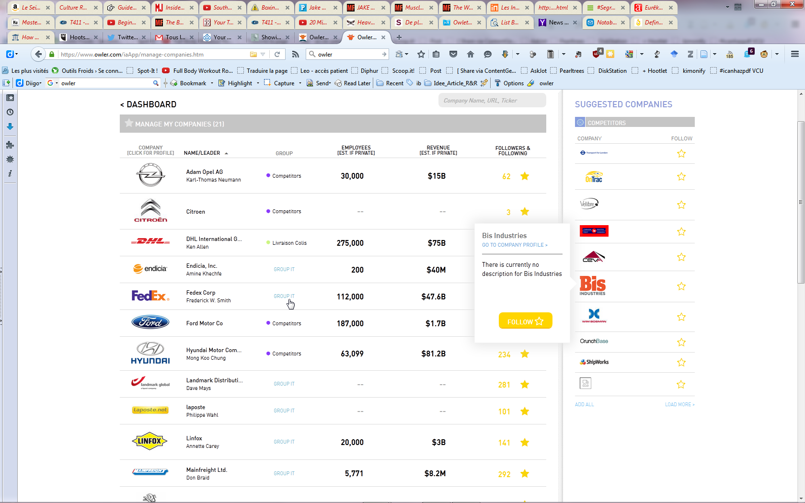Click the Bis Industries logo in suggestions

(593, 286)
